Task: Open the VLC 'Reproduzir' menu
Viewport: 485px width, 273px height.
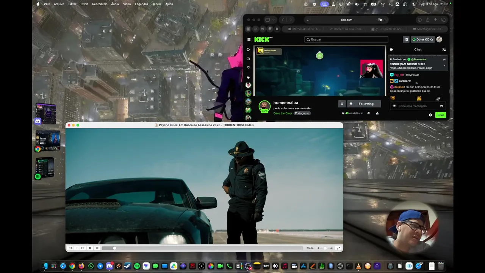Action: pos(100,4)
